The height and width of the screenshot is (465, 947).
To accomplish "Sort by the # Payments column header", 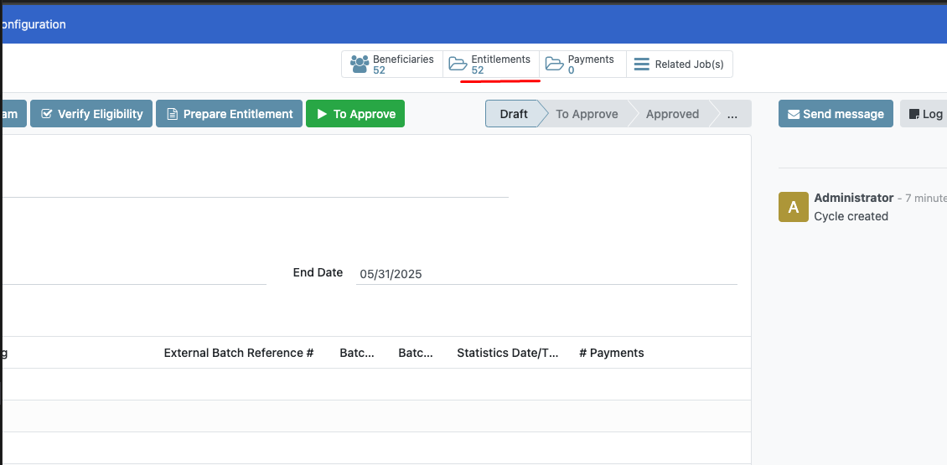I will tap(611, 353).
